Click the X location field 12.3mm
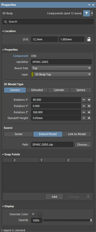 tap(45, 39)
